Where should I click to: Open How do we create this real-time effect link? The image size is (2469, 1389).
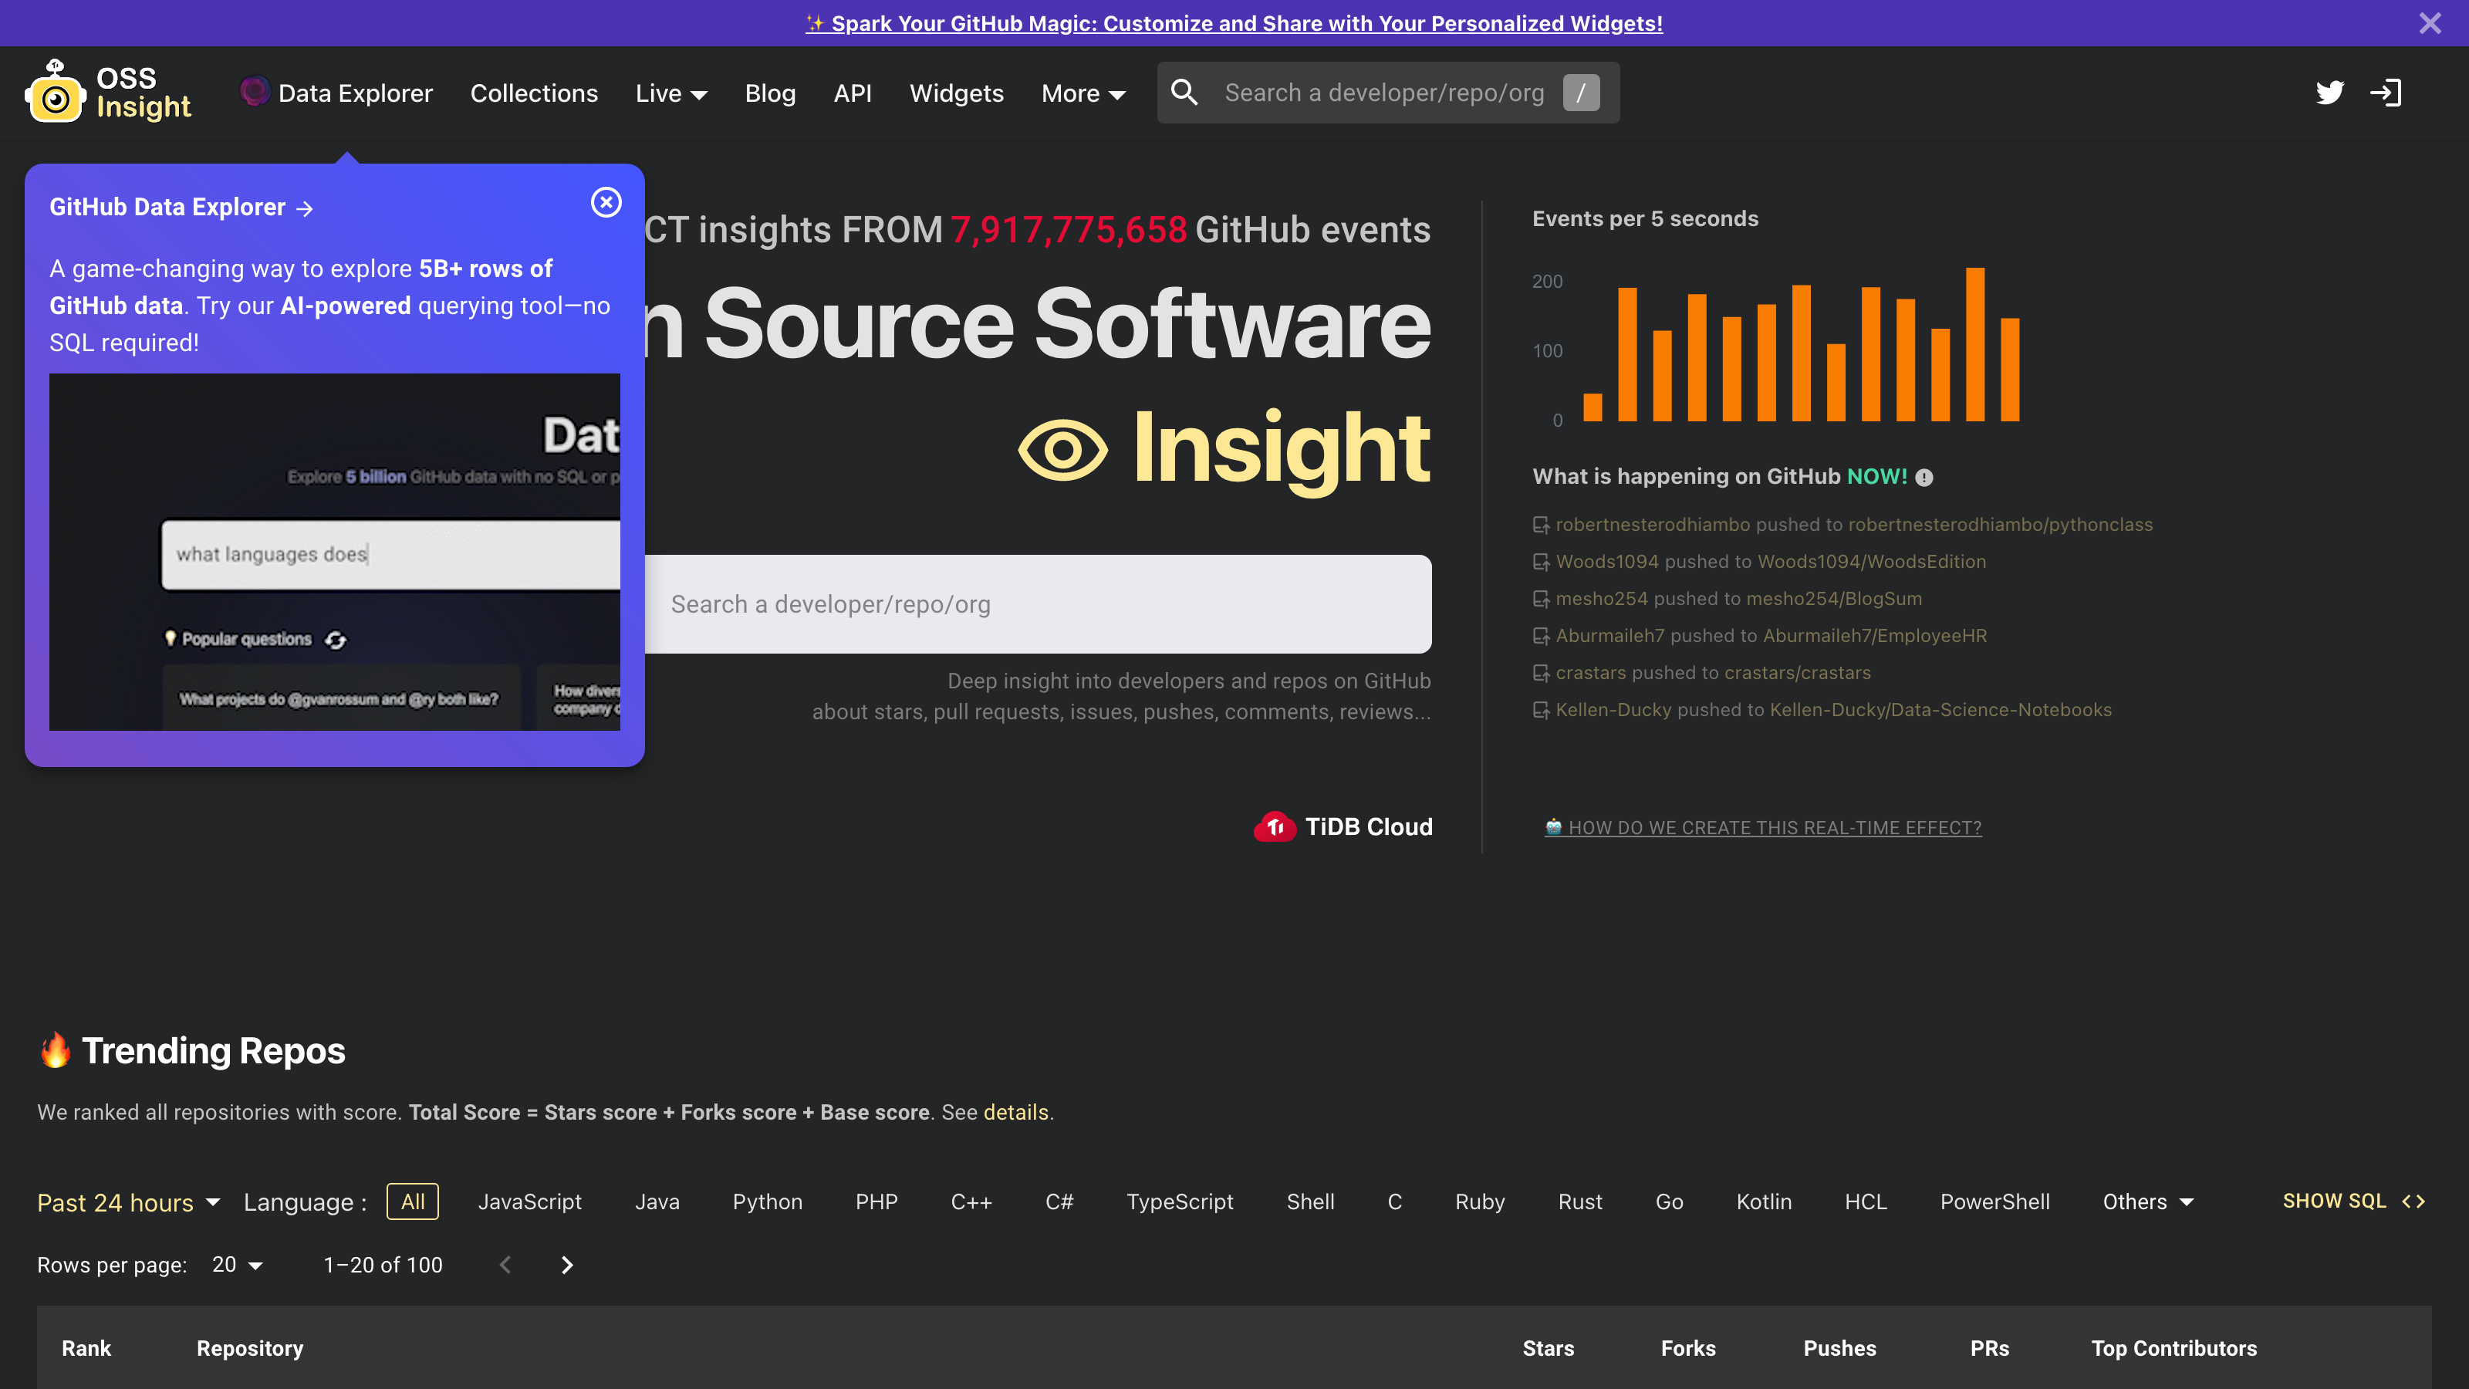(1762, 827)
